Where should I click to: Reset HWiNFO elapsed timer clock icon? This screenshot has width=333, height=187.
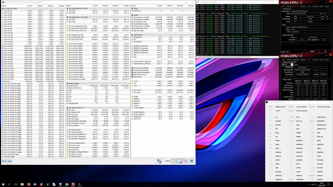click(x=174, y=161)
